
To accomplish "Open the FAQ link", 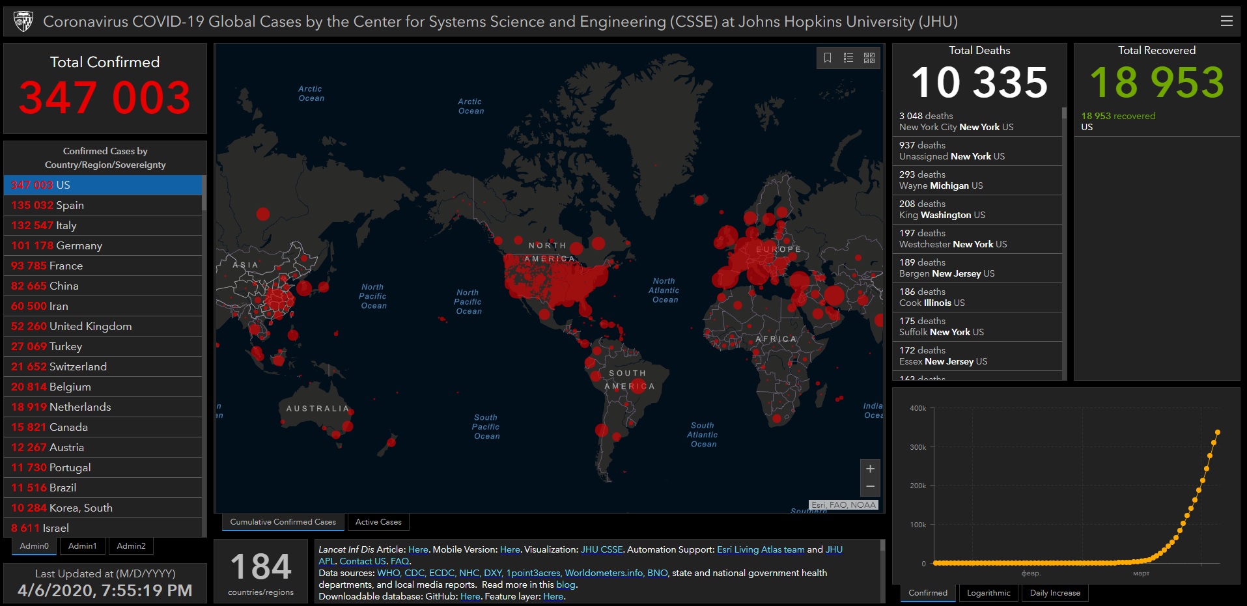I will click(x=400, y=562).
